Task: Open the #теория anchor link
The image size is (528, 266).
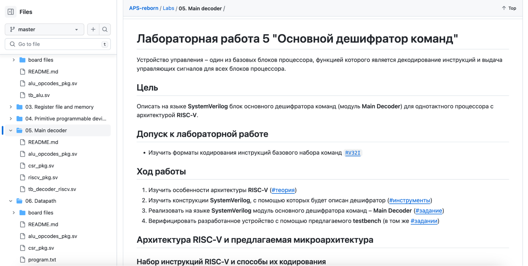Action: tap(283, 190)
